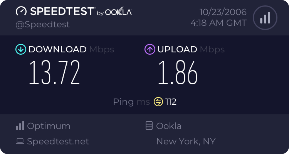The height and width of the screenshot is (154, 289).
Task: Open the Speedtest.net link
Action: (x=58, y=141)
